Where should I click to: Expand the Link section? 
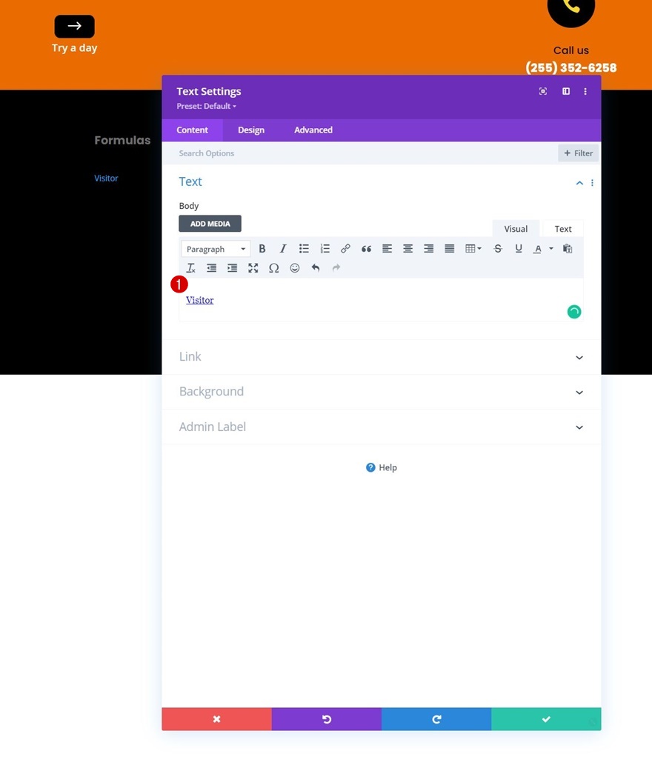(x=381, y=356)
